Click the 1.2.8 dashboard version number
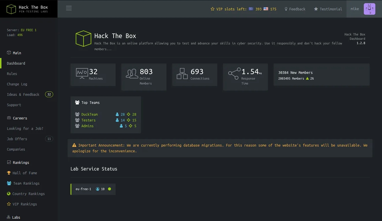The image size is (382, 221). coord(361,43)
